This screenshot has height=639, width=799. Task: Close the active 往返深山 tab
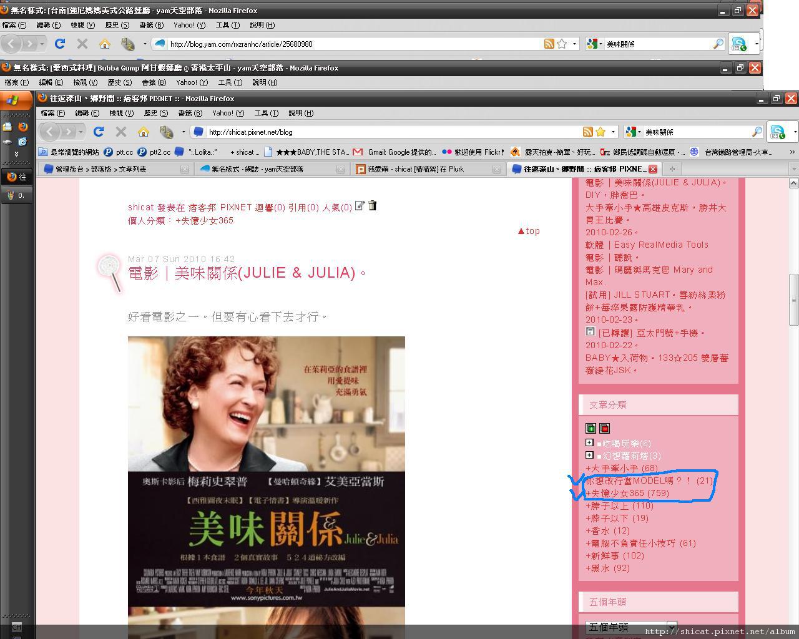point(652,168)
